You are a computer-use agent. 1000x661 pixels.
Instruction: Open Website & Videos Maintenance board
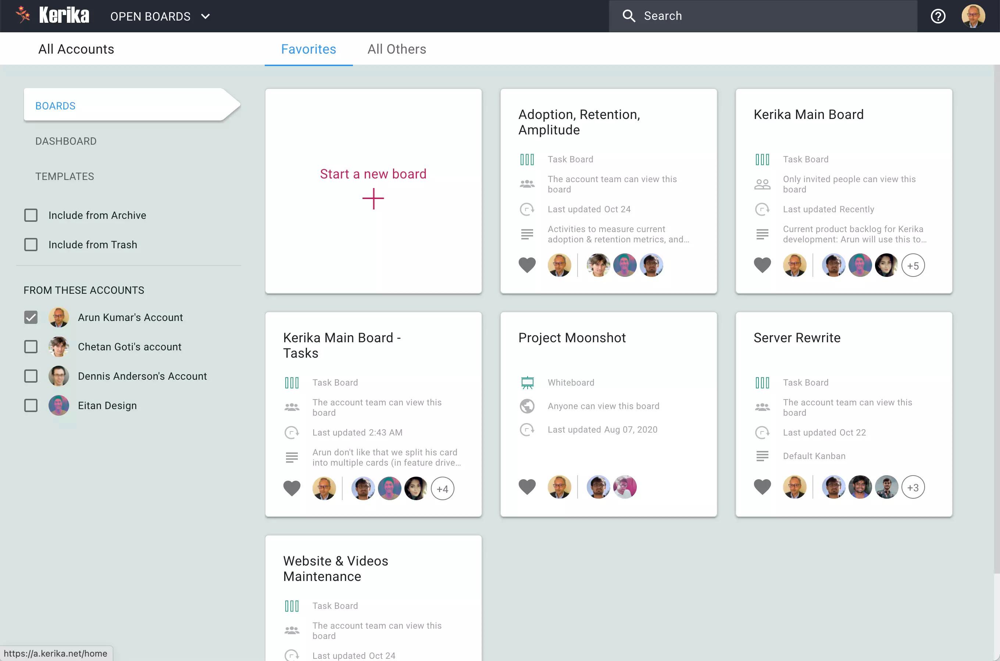tap(335, 568)
